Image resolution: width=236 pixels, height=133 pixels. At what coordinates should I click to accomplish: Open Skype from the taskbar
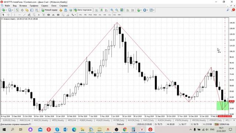[57, 130]
